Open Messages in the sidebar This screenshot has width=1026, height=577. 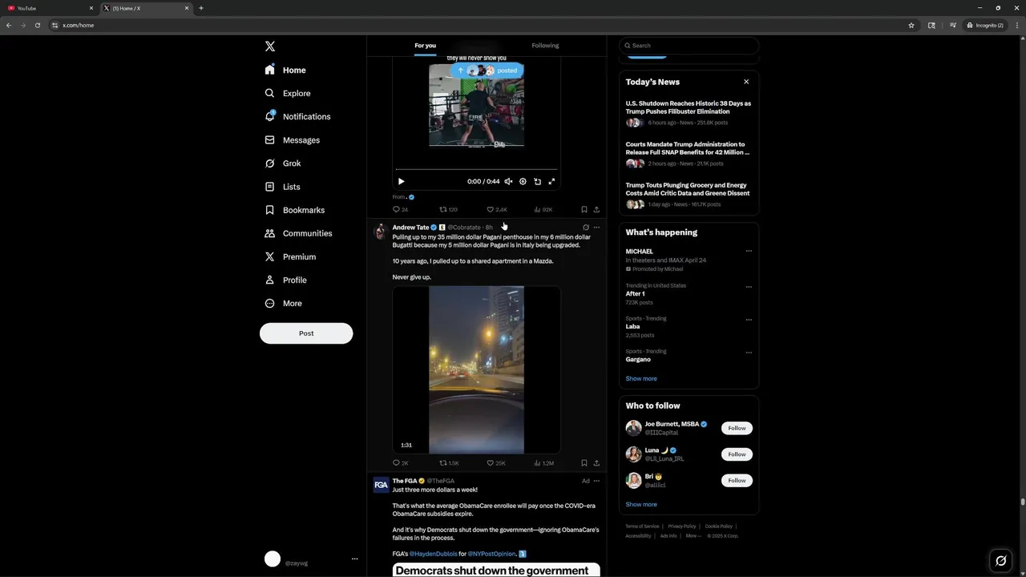[x=293, y=140]
